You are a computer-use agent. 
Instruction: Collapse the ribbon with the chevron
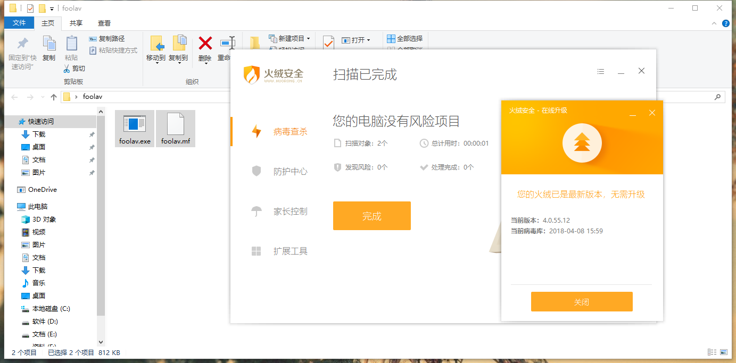[714, 23]
